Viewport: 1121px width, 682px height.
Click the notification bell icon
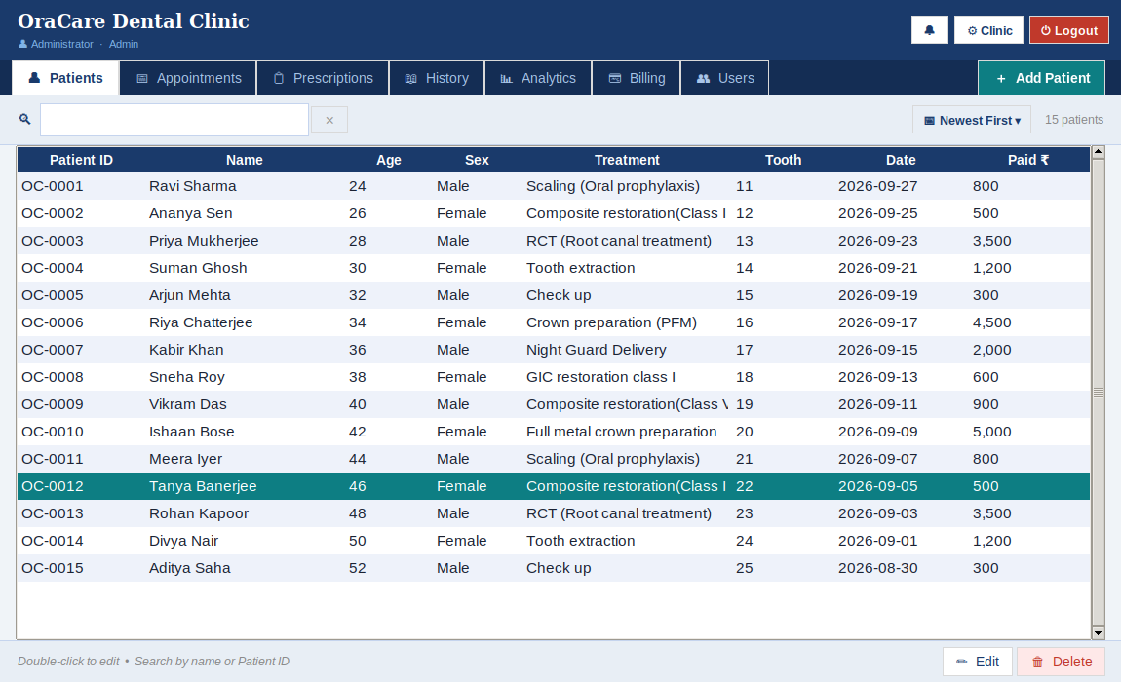pyautogui.click(x=929, y=30)
